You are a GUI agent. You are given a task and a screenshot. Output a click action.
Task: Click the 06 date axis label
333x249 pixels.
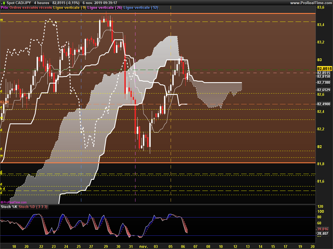183,246
